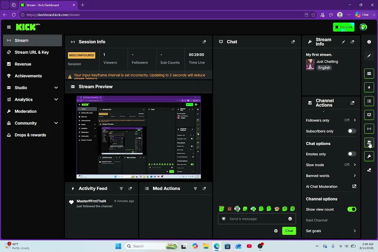The height and width of the screenshot is (252, 378).
Task: Toggle Activity Feed lightning widget in right toolbar
Action: tap(369, 87)
